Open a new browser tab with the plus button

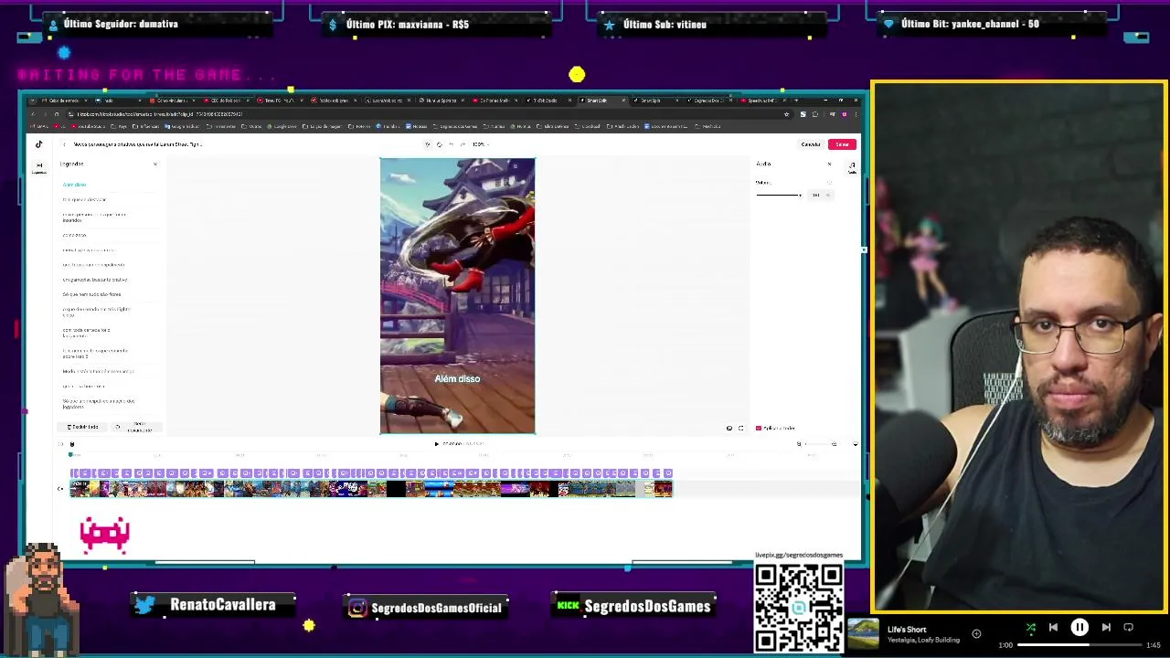pyautogui.click(x=796, y=101)
